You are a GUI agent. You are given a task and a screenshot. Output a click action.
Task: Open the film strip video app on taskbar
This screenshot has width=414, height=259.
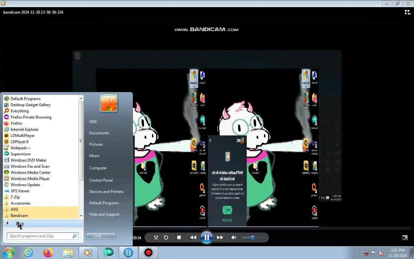pyautogui.click(x=128, y=253)
